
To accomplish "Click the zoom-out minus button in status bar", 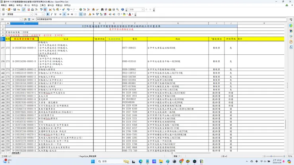I will pyautogui.click(x=265, y=156).
